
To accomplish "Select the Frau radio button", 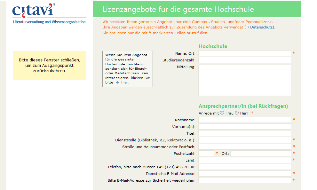I will pyautogui.click(x=222, y=113).
